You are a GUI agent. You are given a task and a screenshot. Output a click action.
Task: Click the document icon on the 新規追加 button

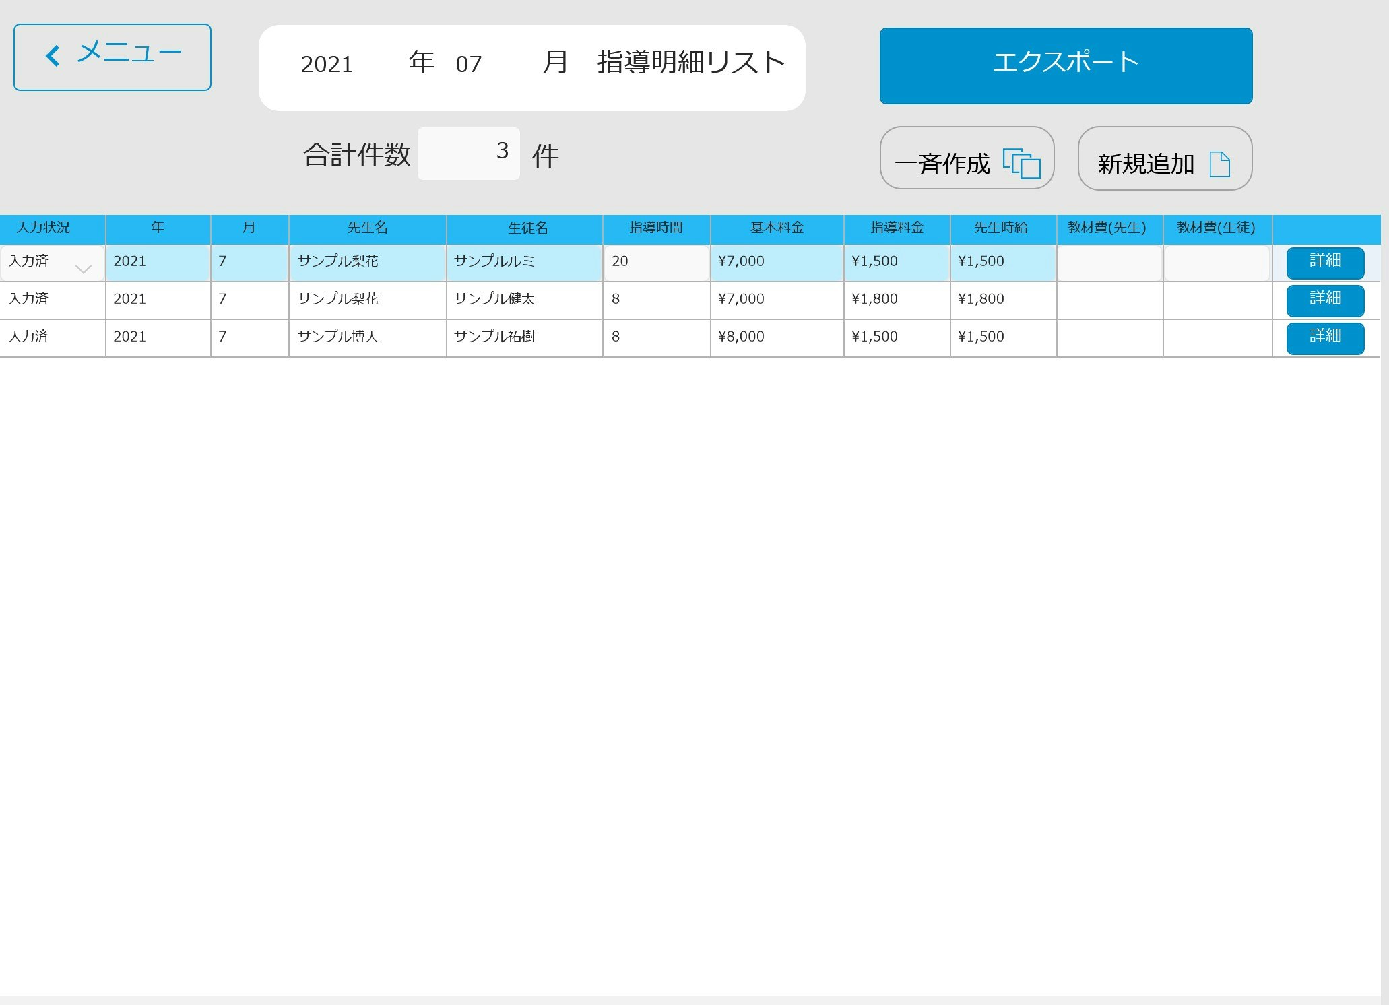pyautogui.click(x=1219, y=164)
